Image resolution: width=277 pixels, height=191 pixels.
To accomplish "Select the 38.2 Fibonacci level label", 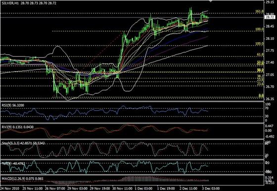I will click(260, 76).
